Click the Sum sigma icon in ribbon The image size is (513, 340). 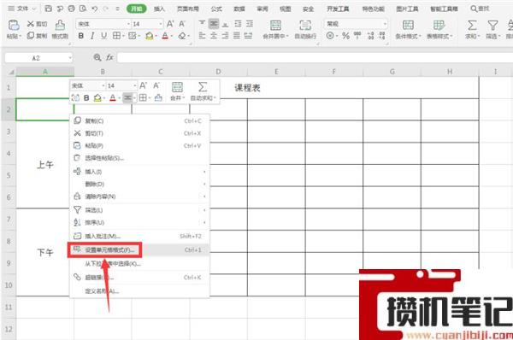tap(472, 25)
